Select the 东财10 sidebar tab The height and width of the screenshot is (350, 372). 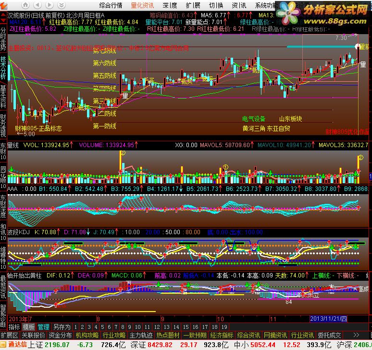click(x=3, y=151)
